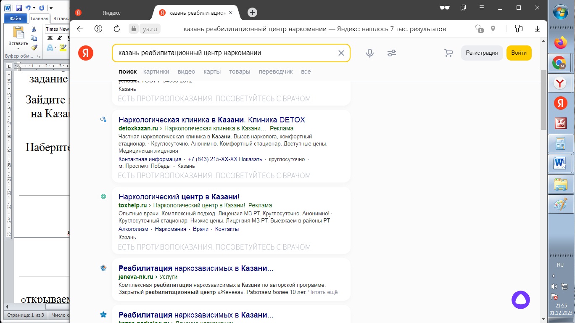Open the Файл tab in Word
575x323 pixels.
16,19
